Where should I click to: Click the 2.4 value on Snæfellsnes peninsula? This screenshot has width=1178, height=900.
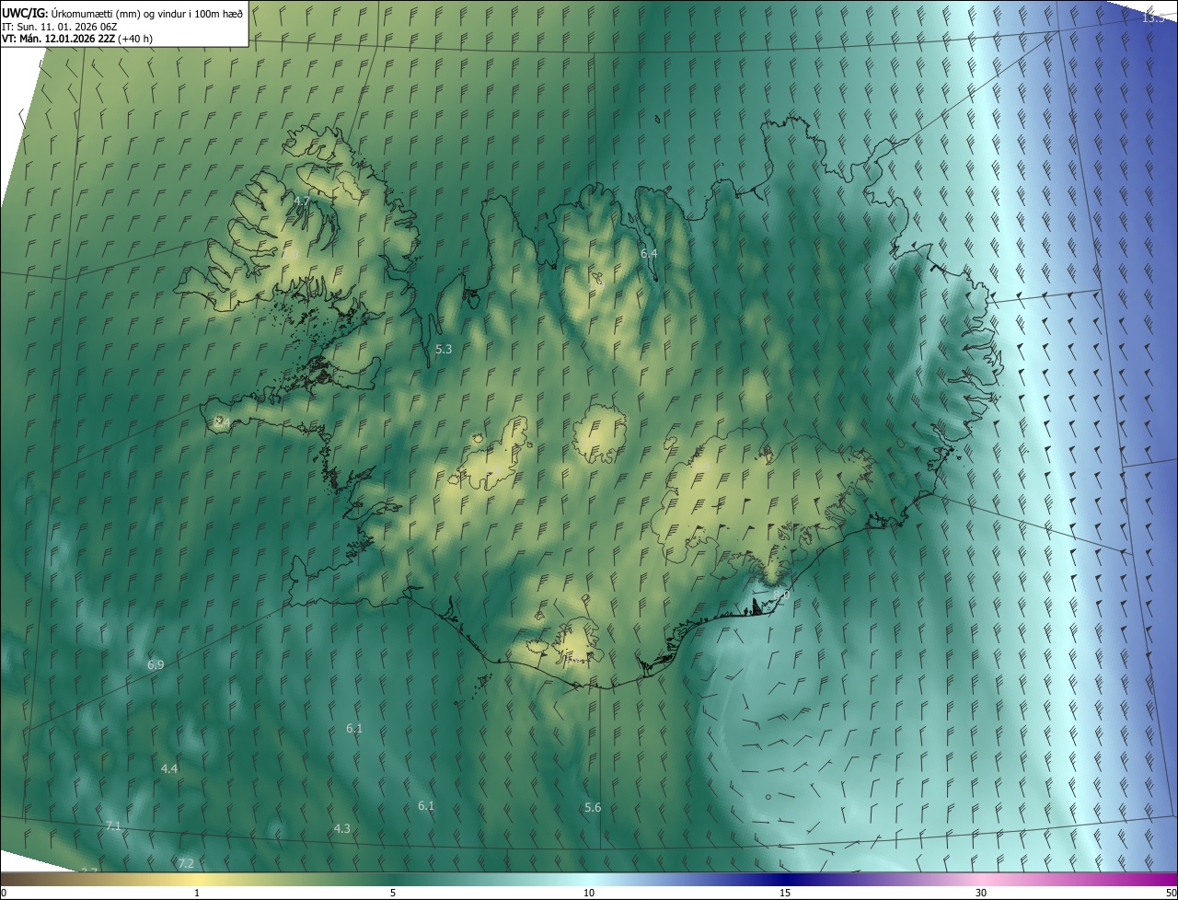(222, 421)
